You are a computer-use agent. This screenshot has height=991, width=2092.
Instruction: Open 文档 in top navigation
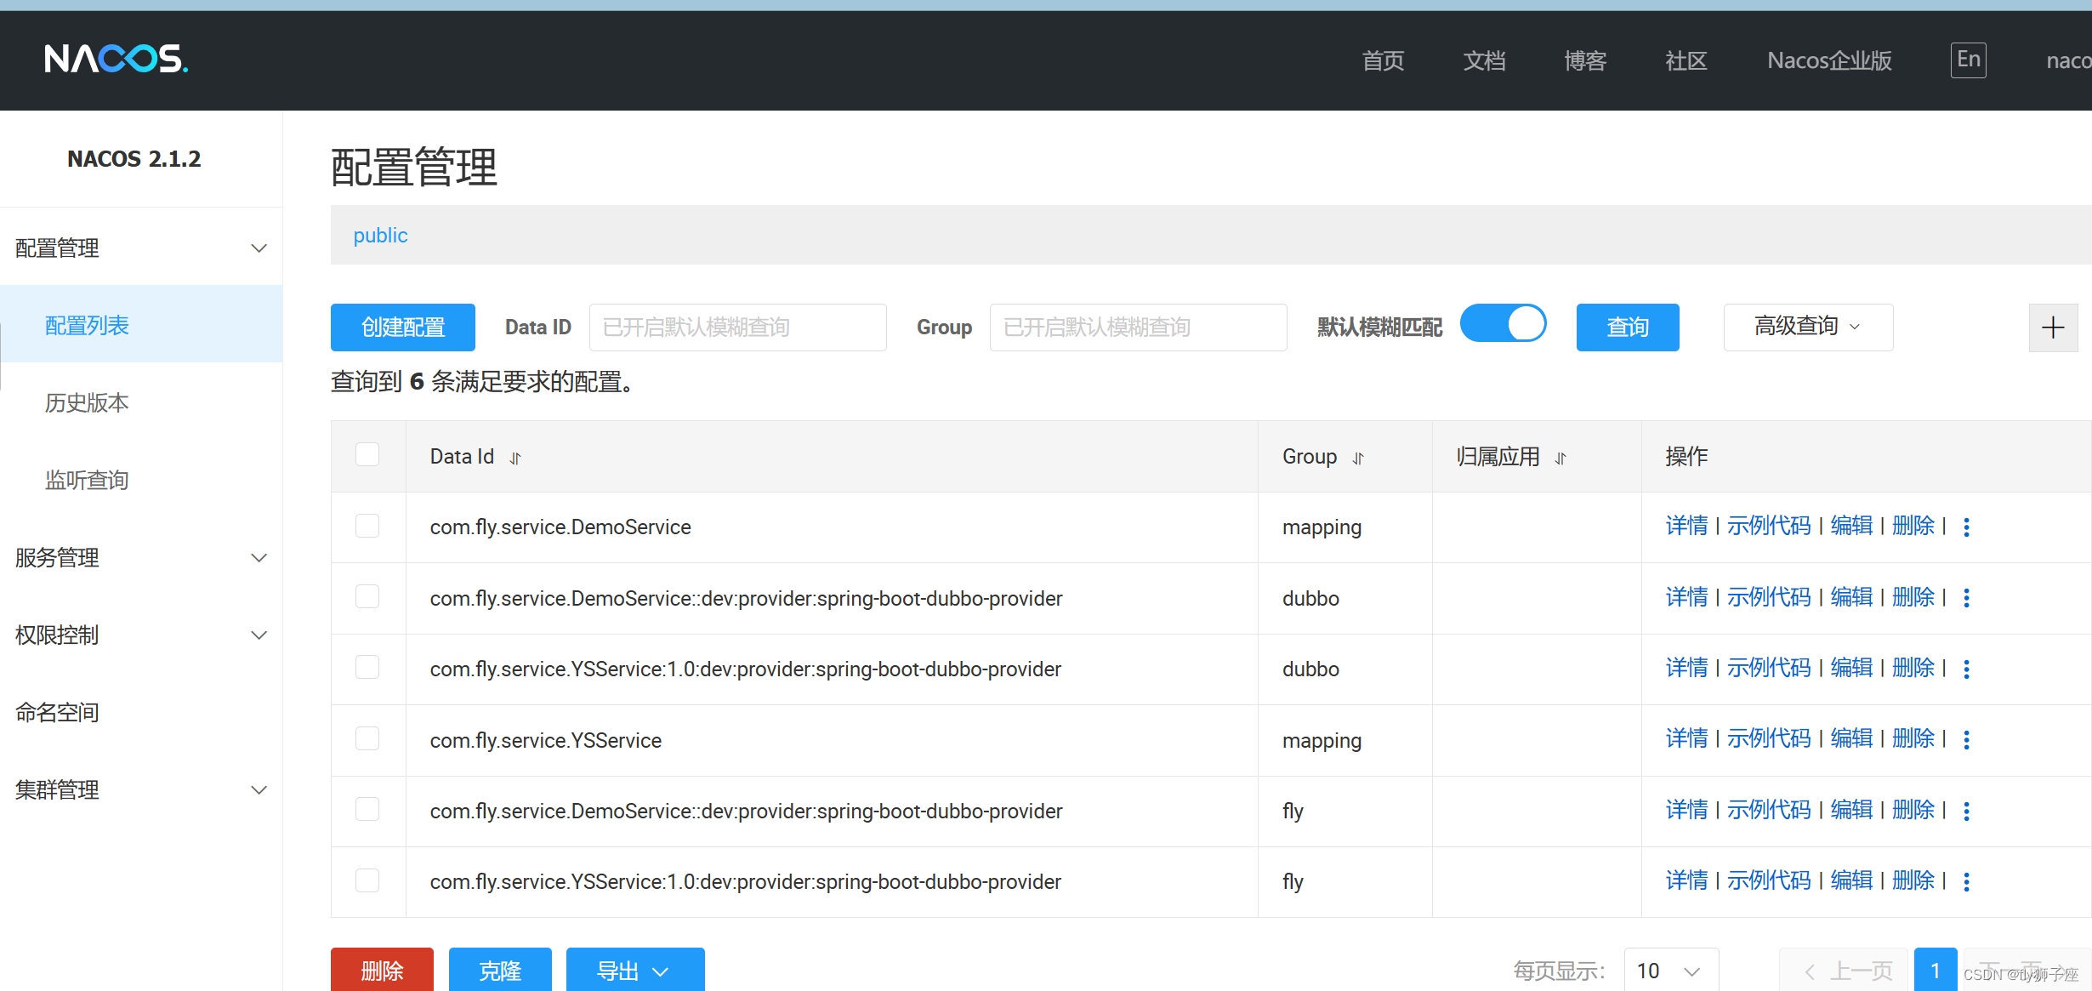[1484, 60]
